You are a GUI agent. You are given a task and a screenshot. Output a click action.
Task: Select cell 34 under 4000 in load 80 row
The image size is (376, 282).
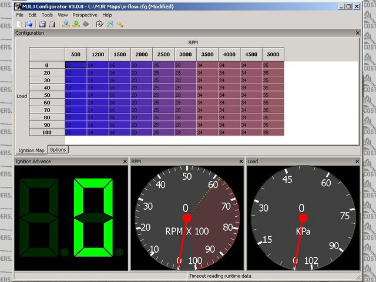pyautogui.click(x=229, y=117)
